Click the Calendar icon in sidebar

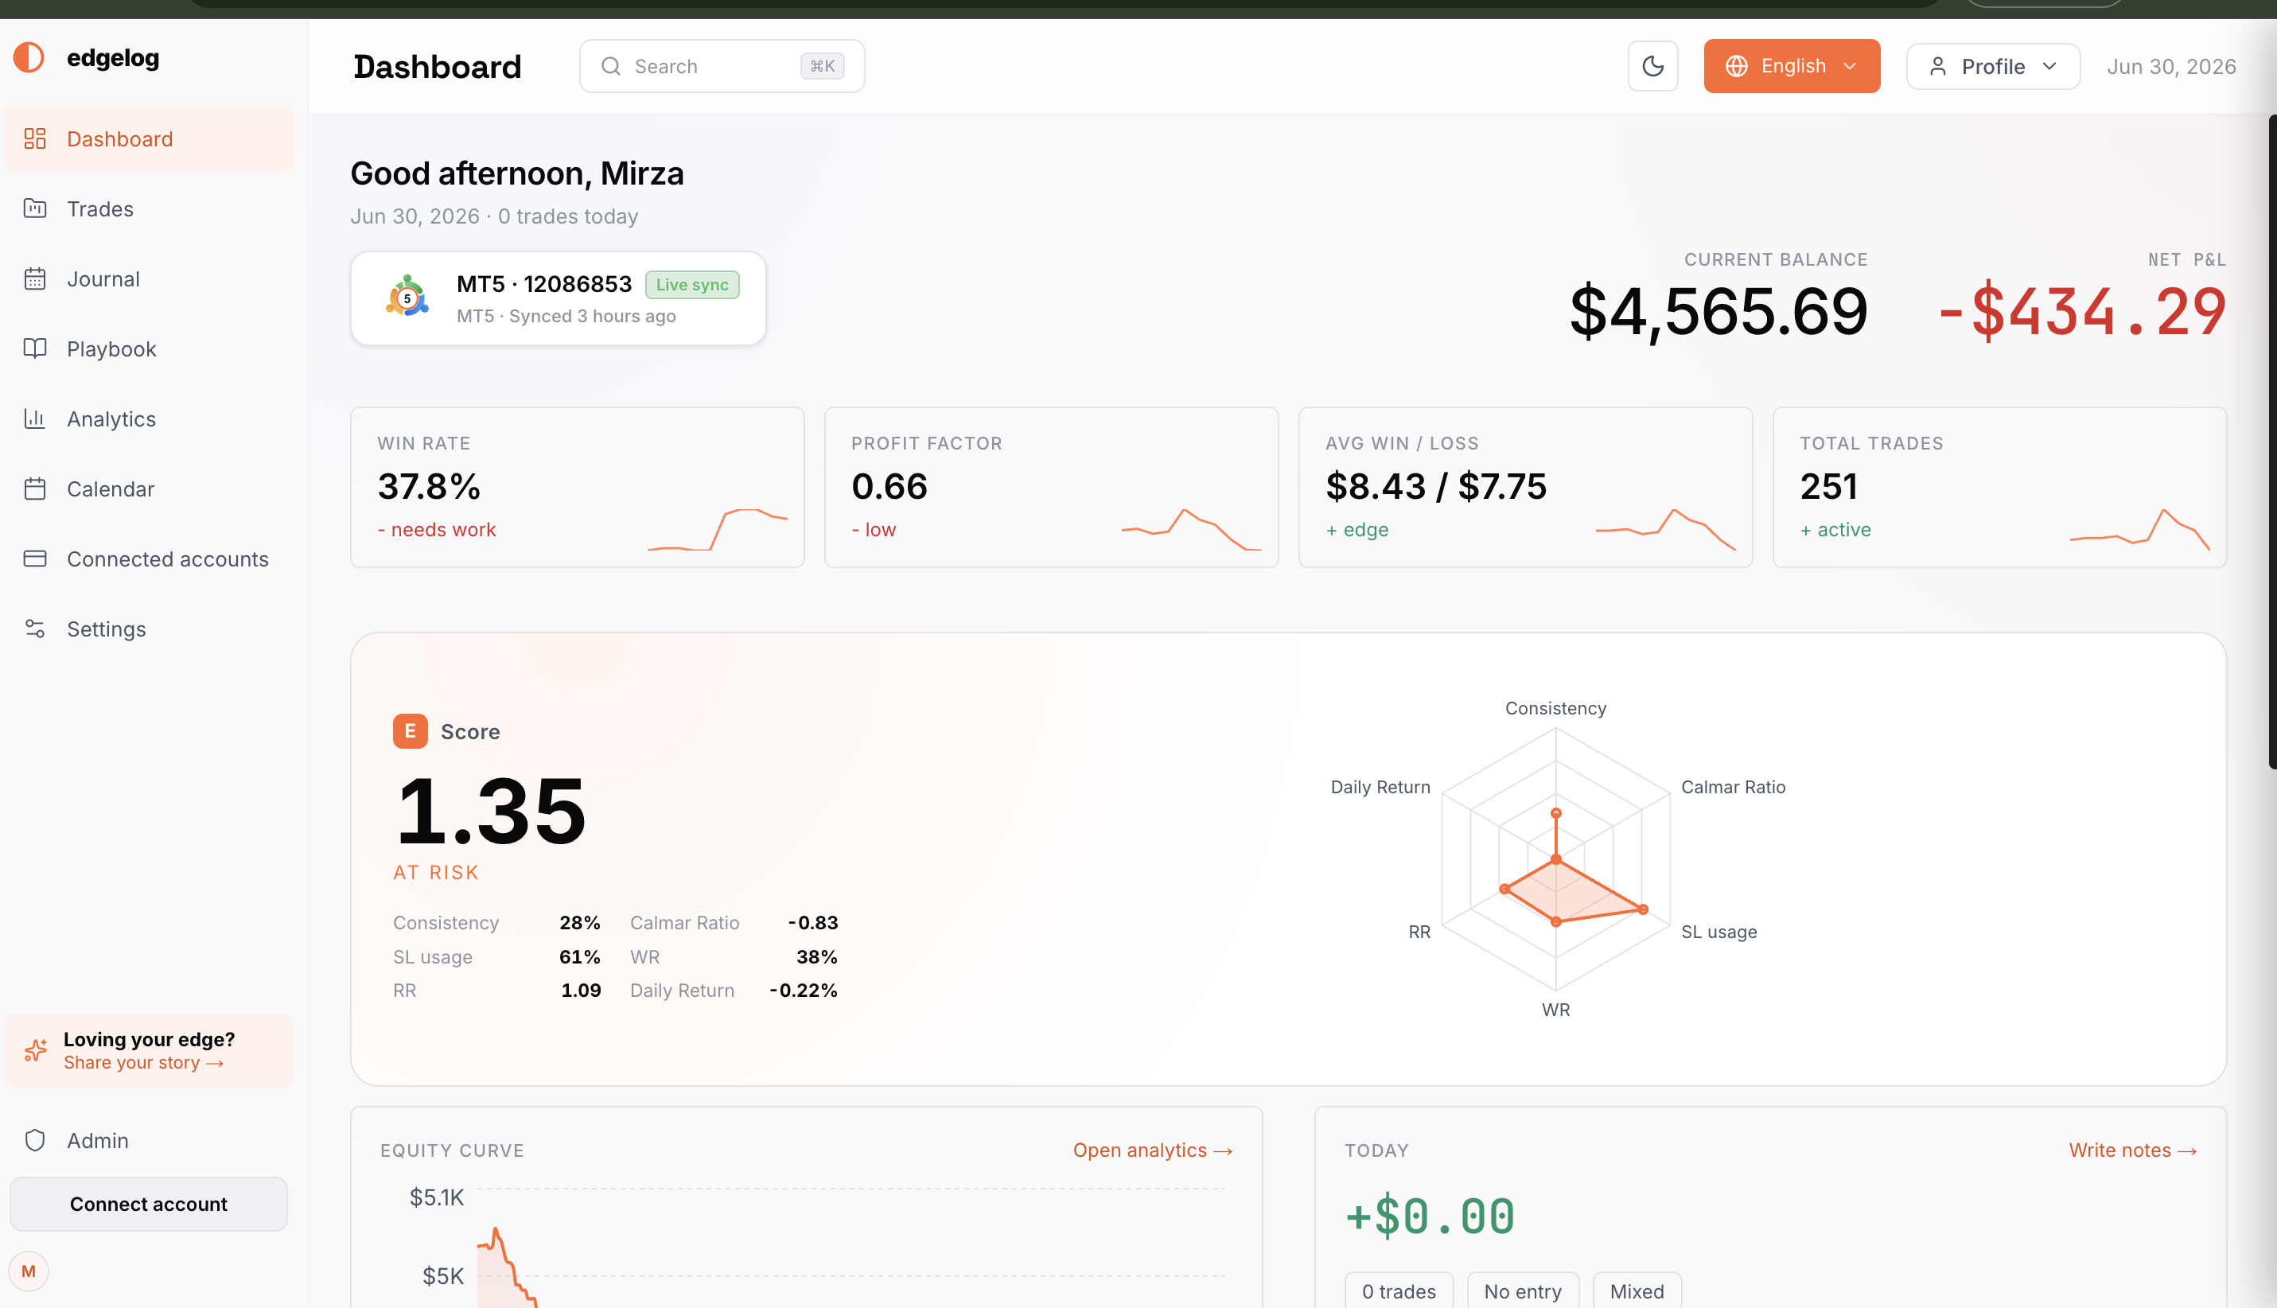pyautogui.click(x=35, y=489)
